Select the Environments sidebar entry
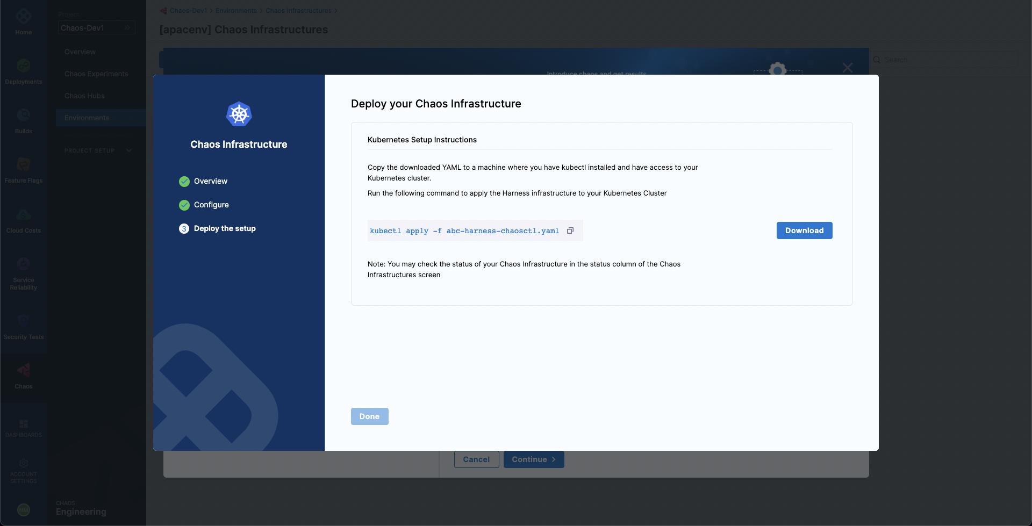 [87, 117]
